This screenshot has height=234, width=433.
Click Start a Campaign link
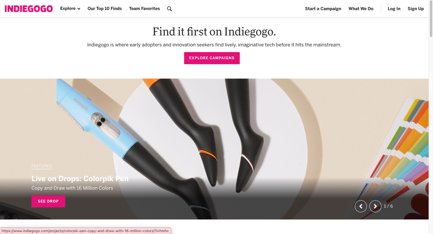tap(323, 9)
